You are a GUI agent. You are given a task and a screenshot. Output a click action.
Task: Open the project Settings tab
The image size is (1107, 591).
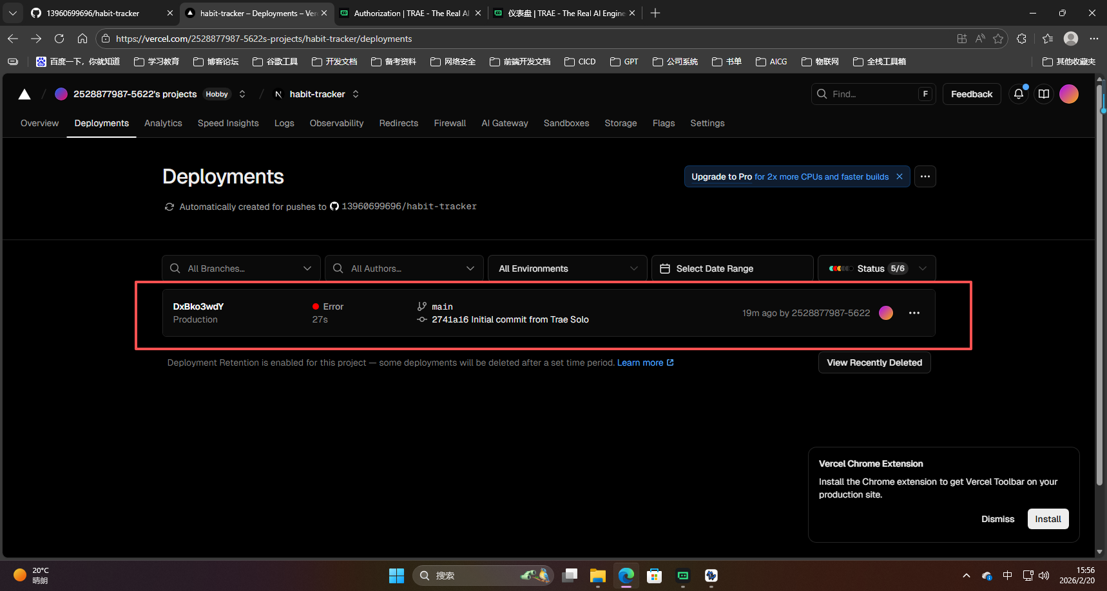(x=708, y=123)
